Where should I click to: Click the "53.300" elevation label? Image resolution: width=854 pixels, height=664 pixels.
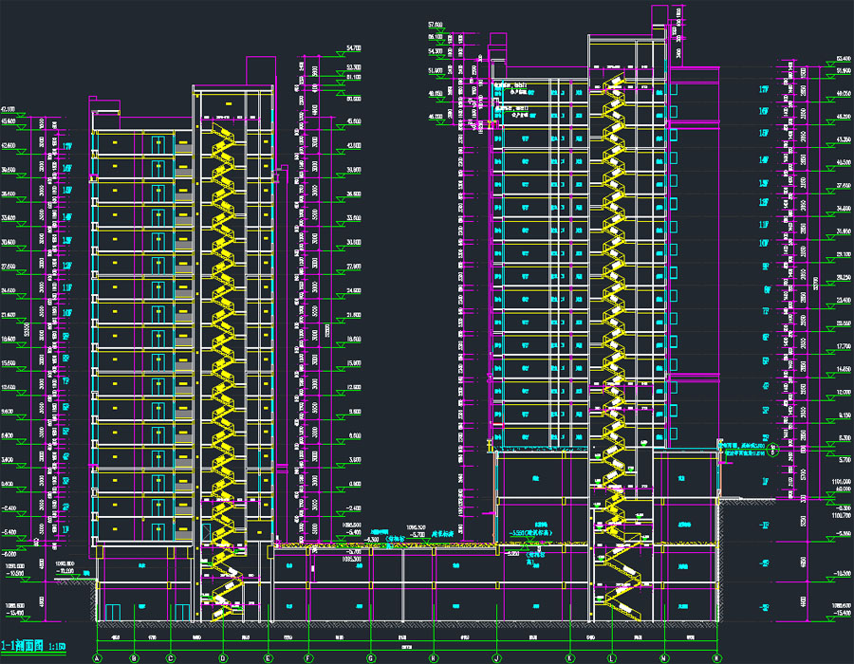pos(354,68)
